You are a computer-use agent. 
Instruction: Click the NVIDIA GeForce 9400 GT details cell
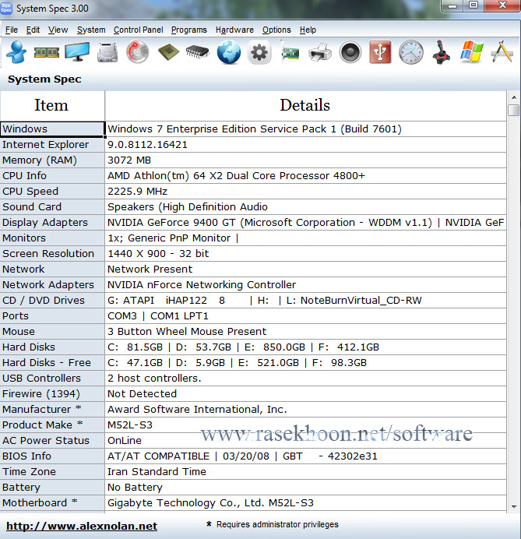305,223
